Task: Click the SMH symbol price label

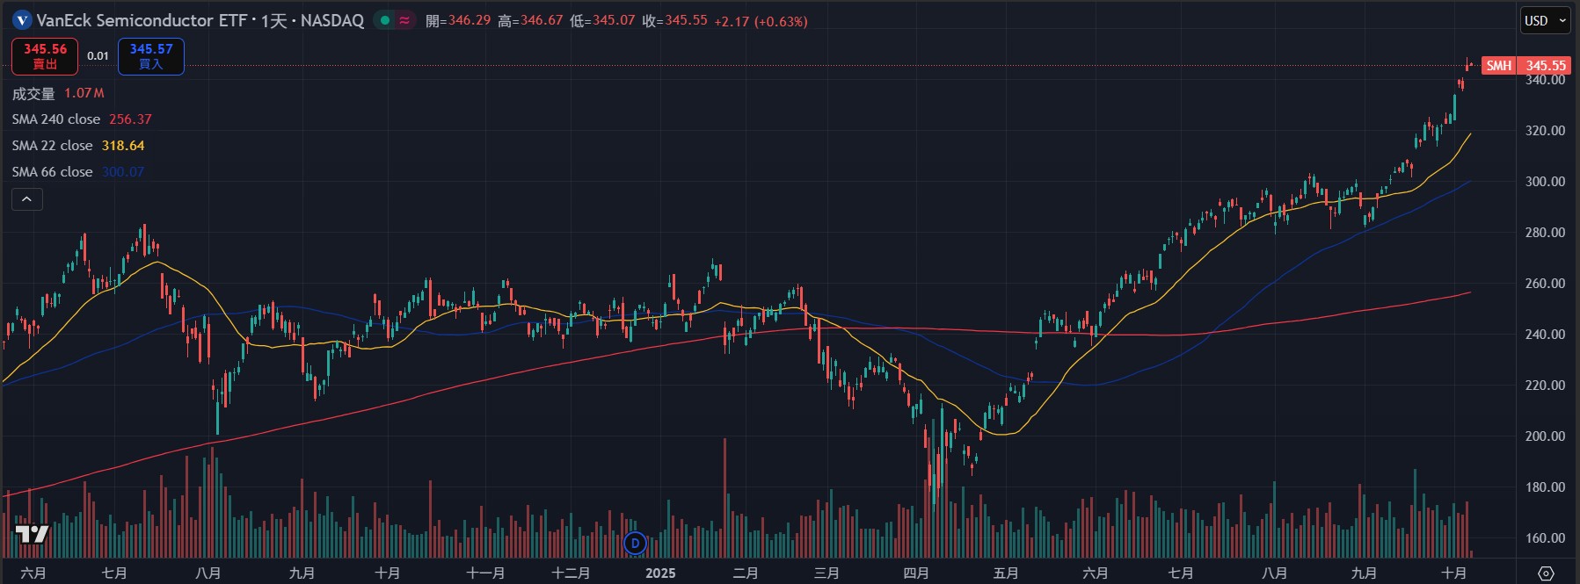Action: [x=1499, y=66]
